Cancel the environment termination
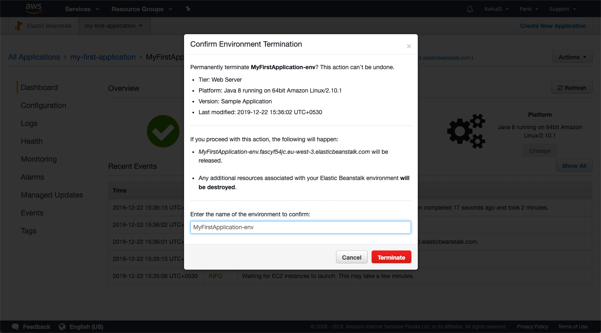The image size is (601, 333). tap(351, 257)
